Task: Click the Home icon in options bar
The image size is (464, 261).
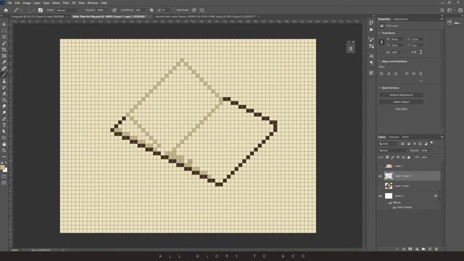Action: click(x=6, y=10)
